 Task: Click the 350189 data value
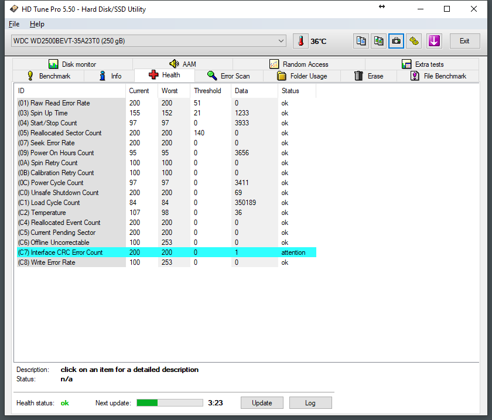click(x=245, y=203)
